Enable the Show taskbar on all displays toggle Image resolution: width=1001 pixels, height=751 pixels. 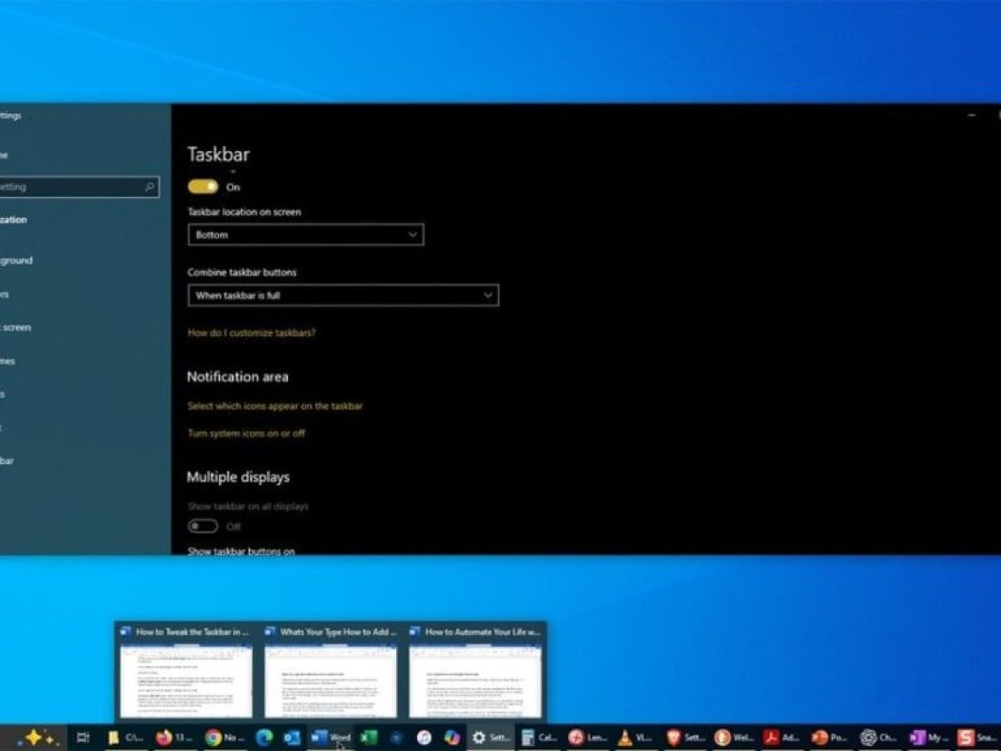(x=203, y=527)
